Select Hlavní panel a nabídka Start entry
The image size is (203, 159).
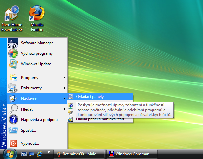(100, 119)
